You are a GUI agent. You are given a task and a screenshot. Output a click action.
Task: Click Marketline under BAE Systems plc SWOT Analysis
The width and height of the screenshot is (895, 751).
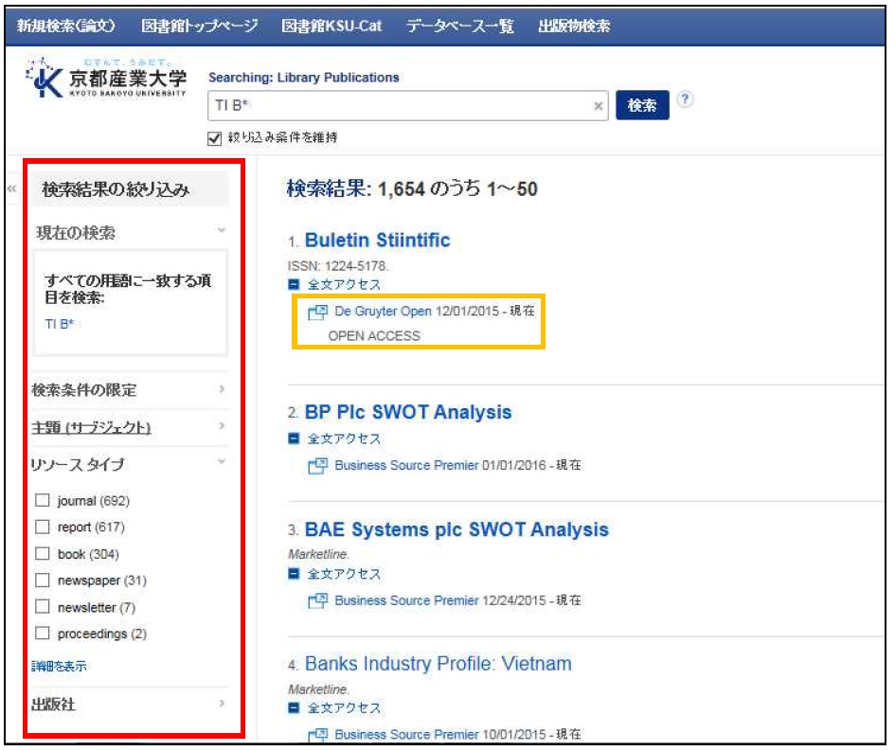tap(318, 554)
